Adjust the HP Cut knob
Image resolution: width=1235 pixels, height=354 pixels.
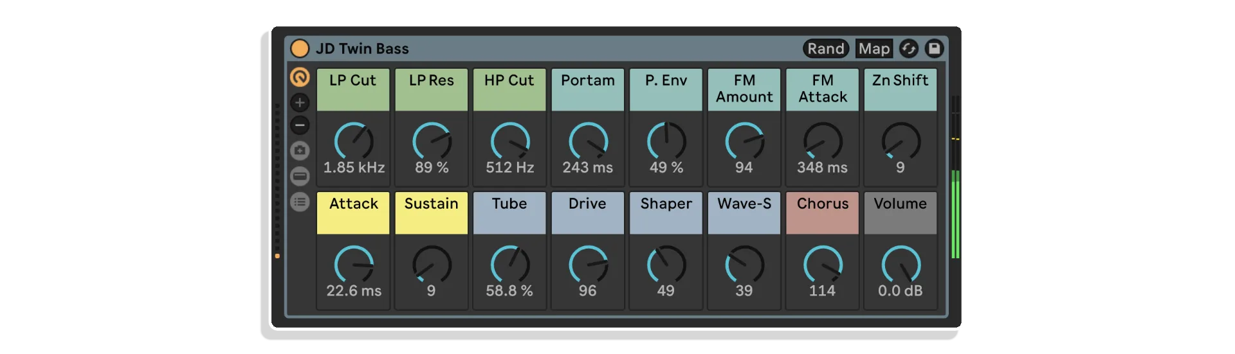click(510, 141)
